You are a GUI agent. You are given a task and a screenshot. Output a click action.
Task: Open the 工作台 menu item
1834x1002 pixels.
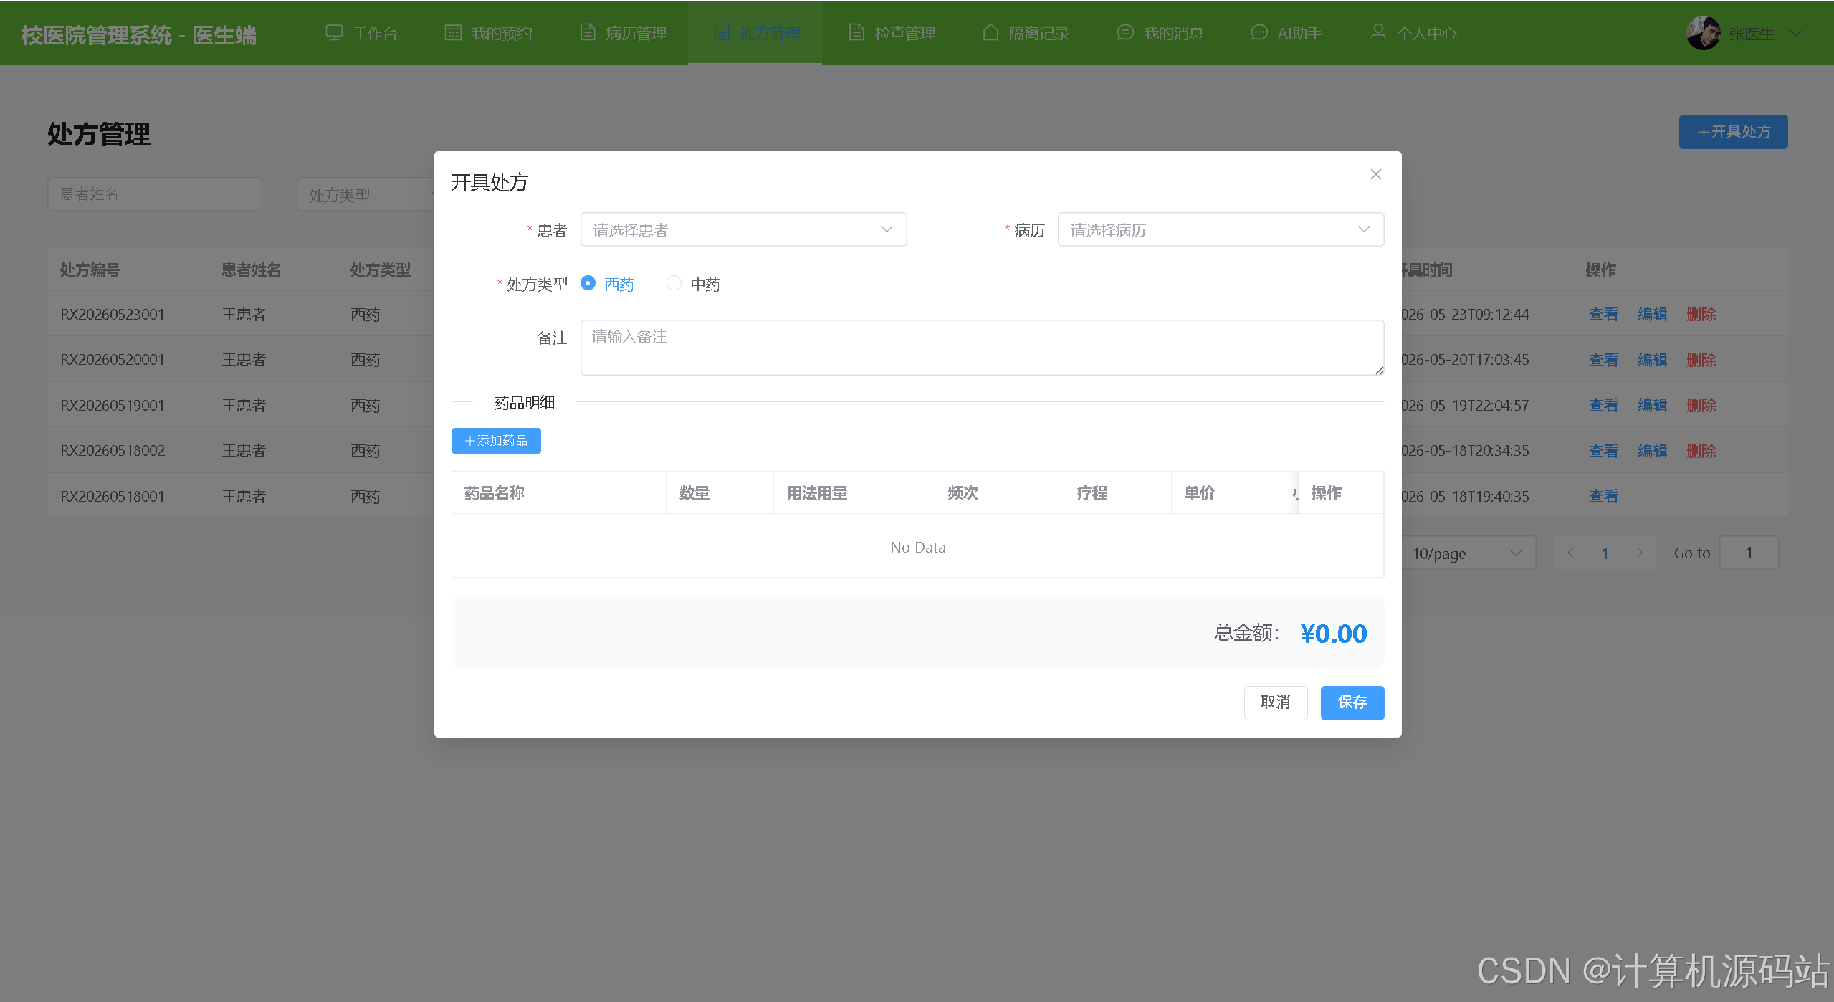tap(362, 33)
